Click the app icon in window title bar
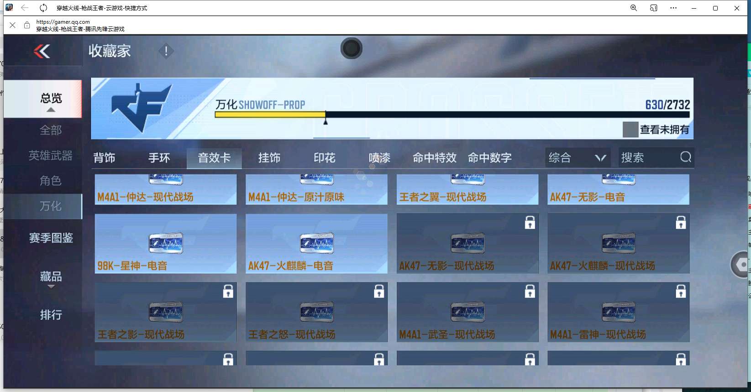Viewport: 751px width, 392px height. [x=9, y=8]
